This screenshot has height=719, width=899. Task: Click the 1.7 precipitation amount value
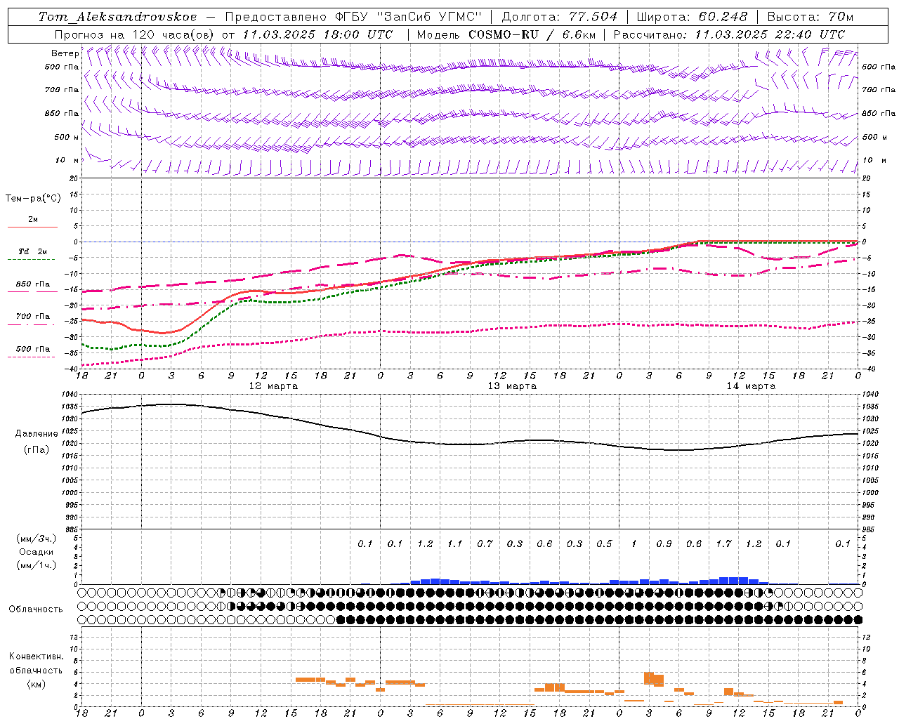click(x=723, y=544)
